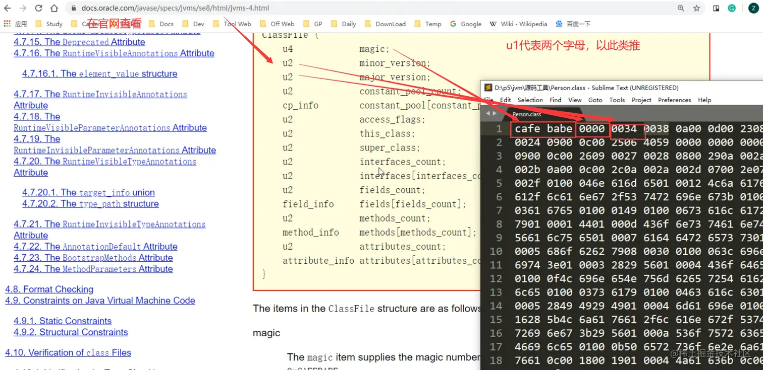Open 4.9. Constraints on JVM Code link
The height and width of the screenshot is (370, 763).
tap(100, 300)
